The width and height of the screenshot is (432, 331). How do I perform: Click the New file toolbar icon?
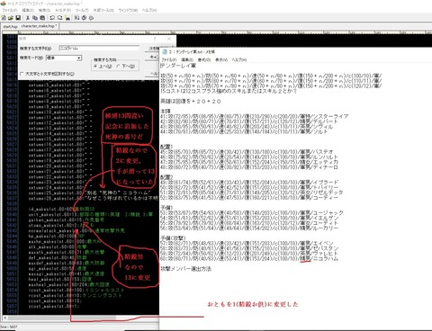4,18
